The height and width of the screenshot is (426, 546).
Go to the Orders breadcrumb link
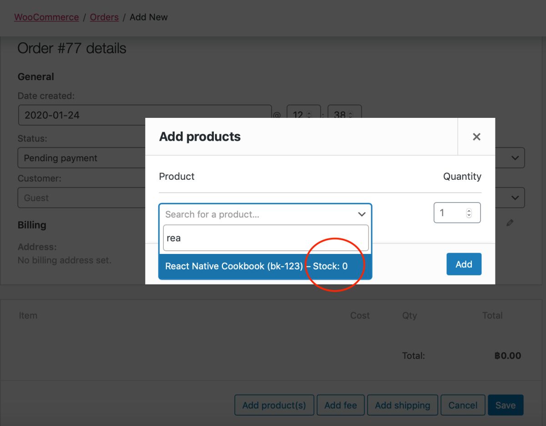click(x=104, y=17)
